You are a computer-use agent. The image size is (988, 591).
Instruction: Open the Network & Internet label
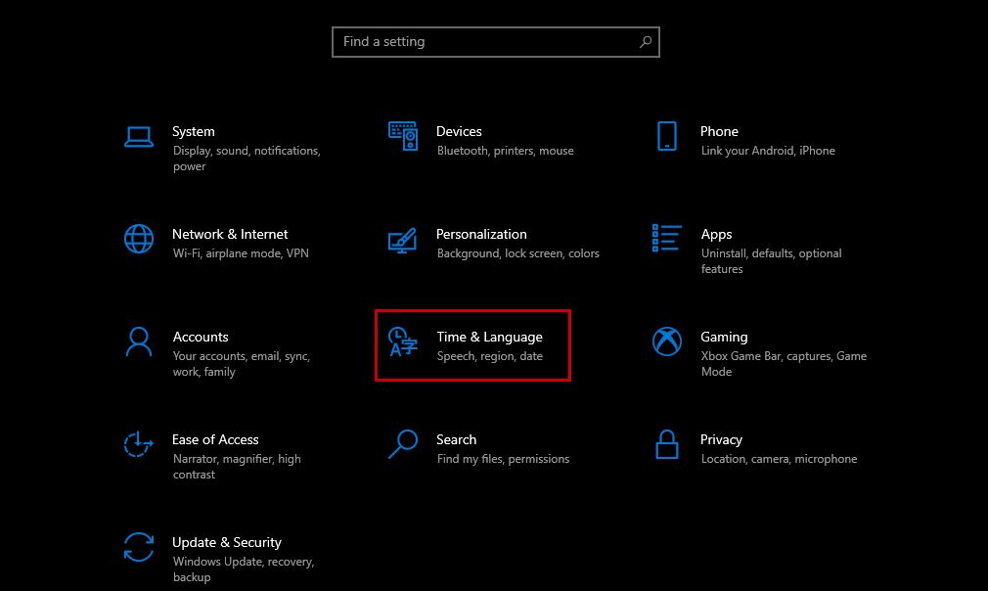click(x=230, y=234)
